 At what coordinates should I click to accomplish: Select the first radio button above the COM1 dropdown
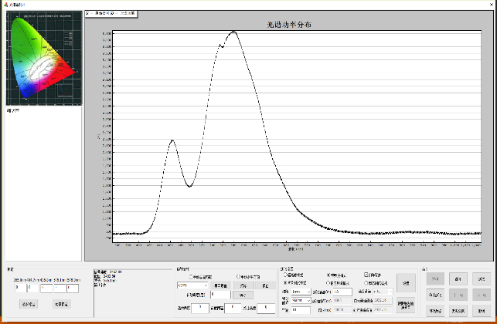tap(191, 277)
